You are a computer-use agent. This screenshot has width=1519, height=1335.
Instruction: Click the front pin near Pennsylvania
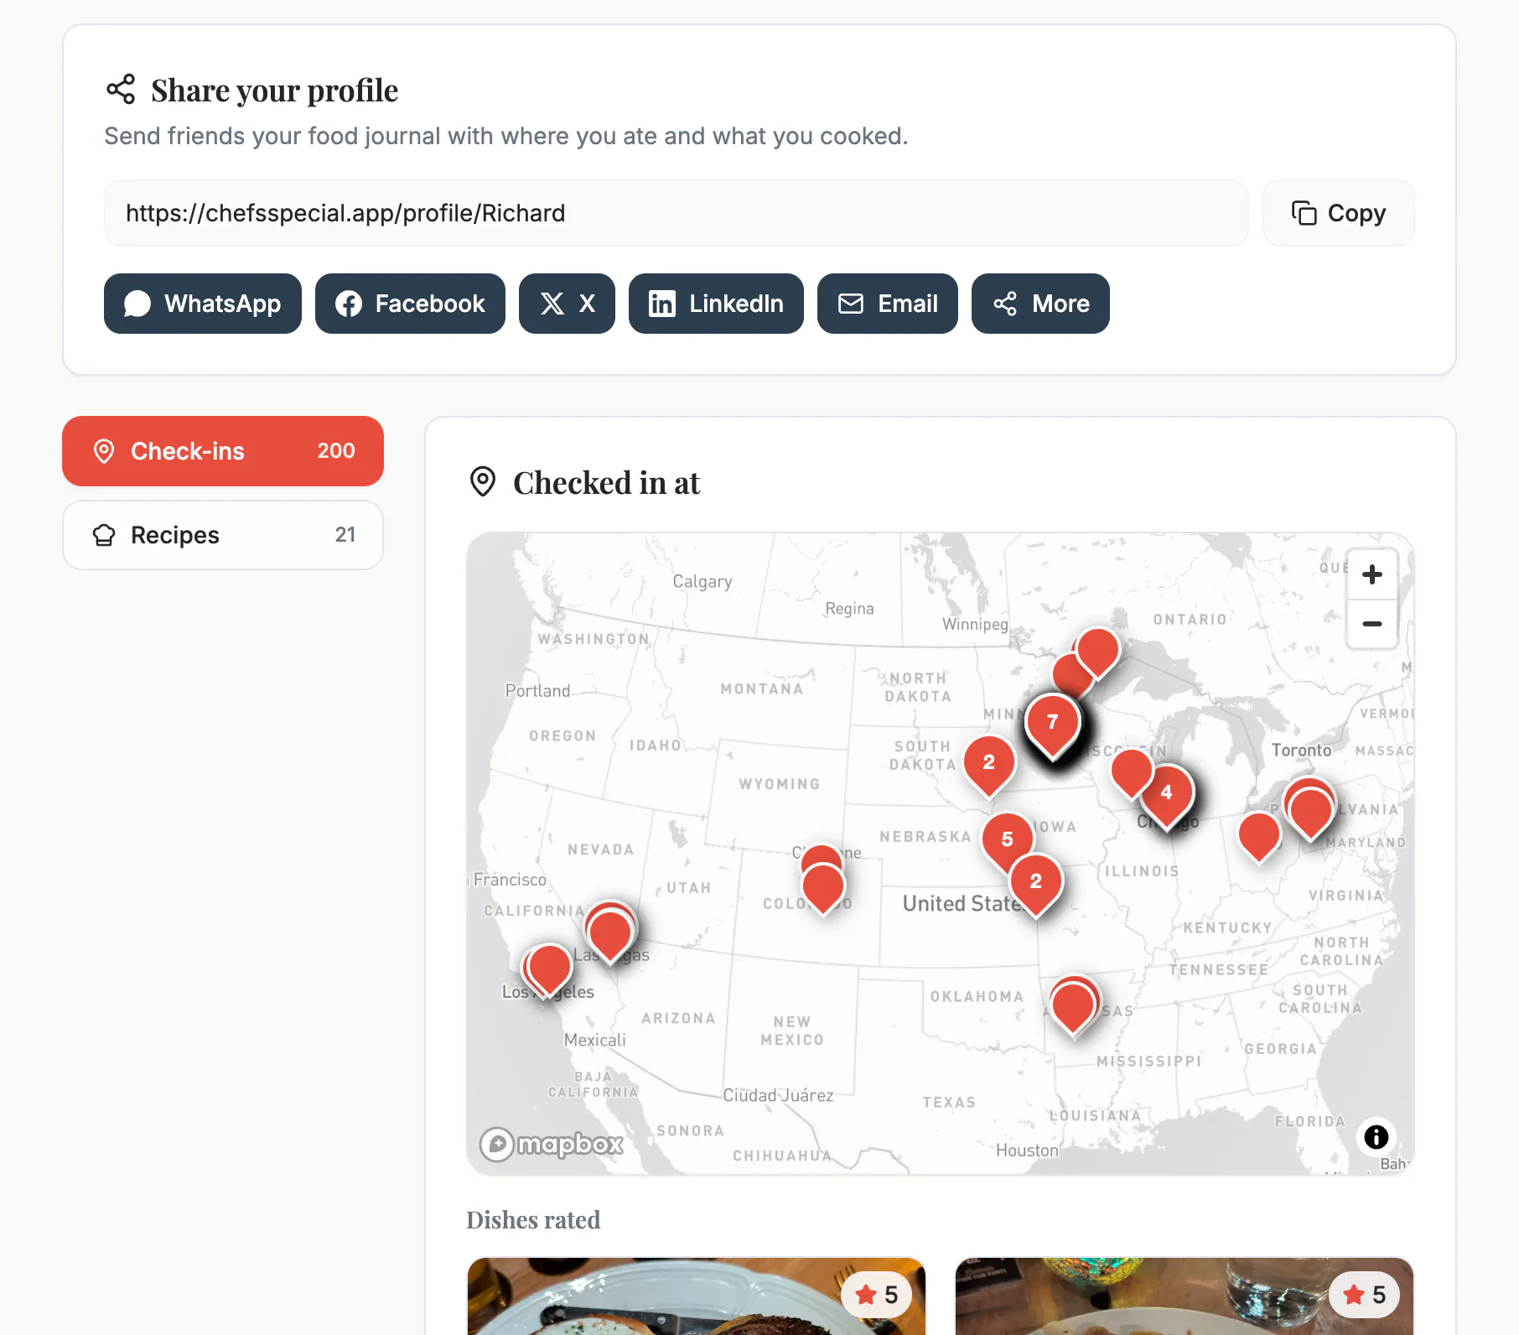click(1311, 813)
